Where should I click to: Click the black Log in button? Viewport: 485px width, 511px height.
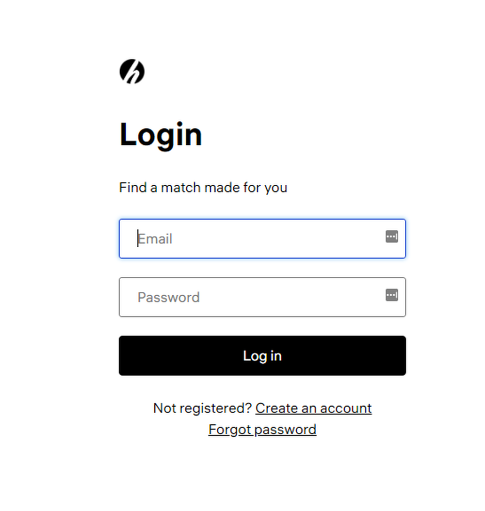(x=262, y=355)
